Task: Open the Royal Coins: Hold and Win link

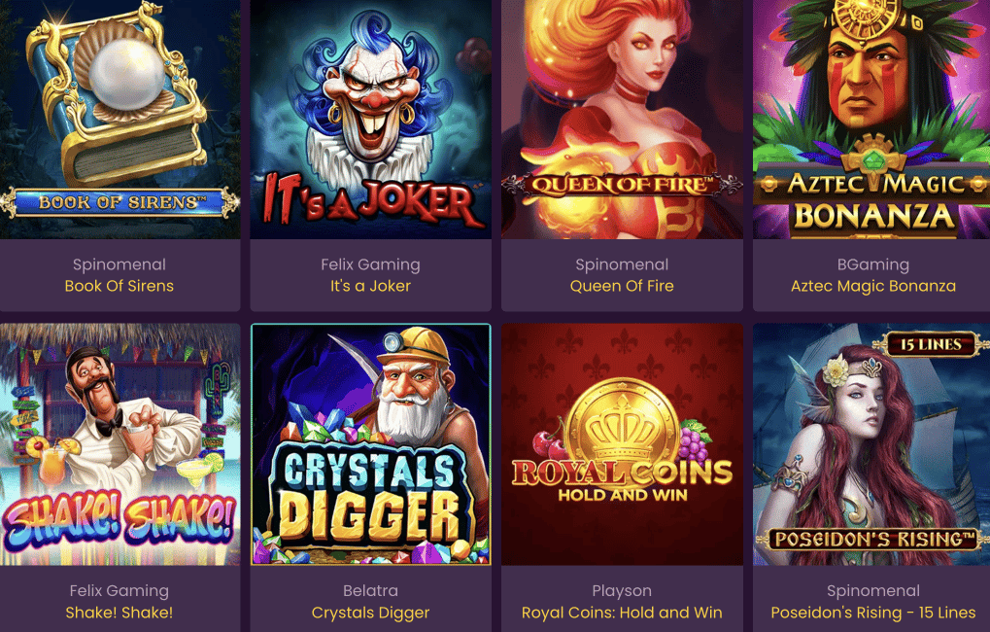Action: (x=622, y=613)
